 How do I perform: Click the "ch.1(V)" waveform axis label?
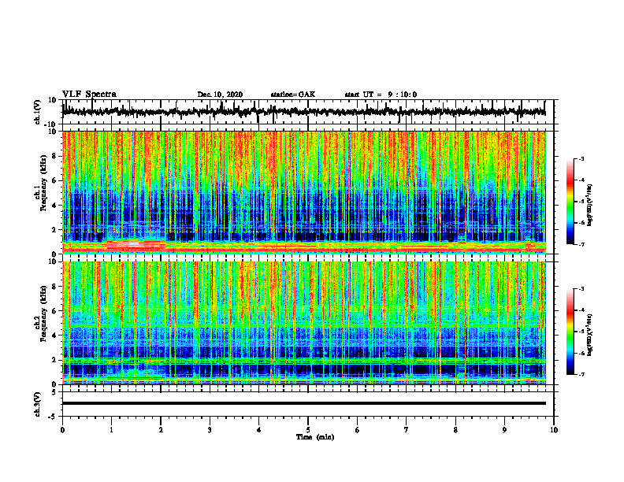point(37,112)
